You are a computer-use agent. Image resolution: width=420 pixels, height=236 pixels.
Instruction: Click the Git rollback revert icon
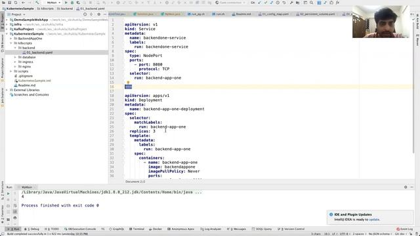tap(284, 3)
